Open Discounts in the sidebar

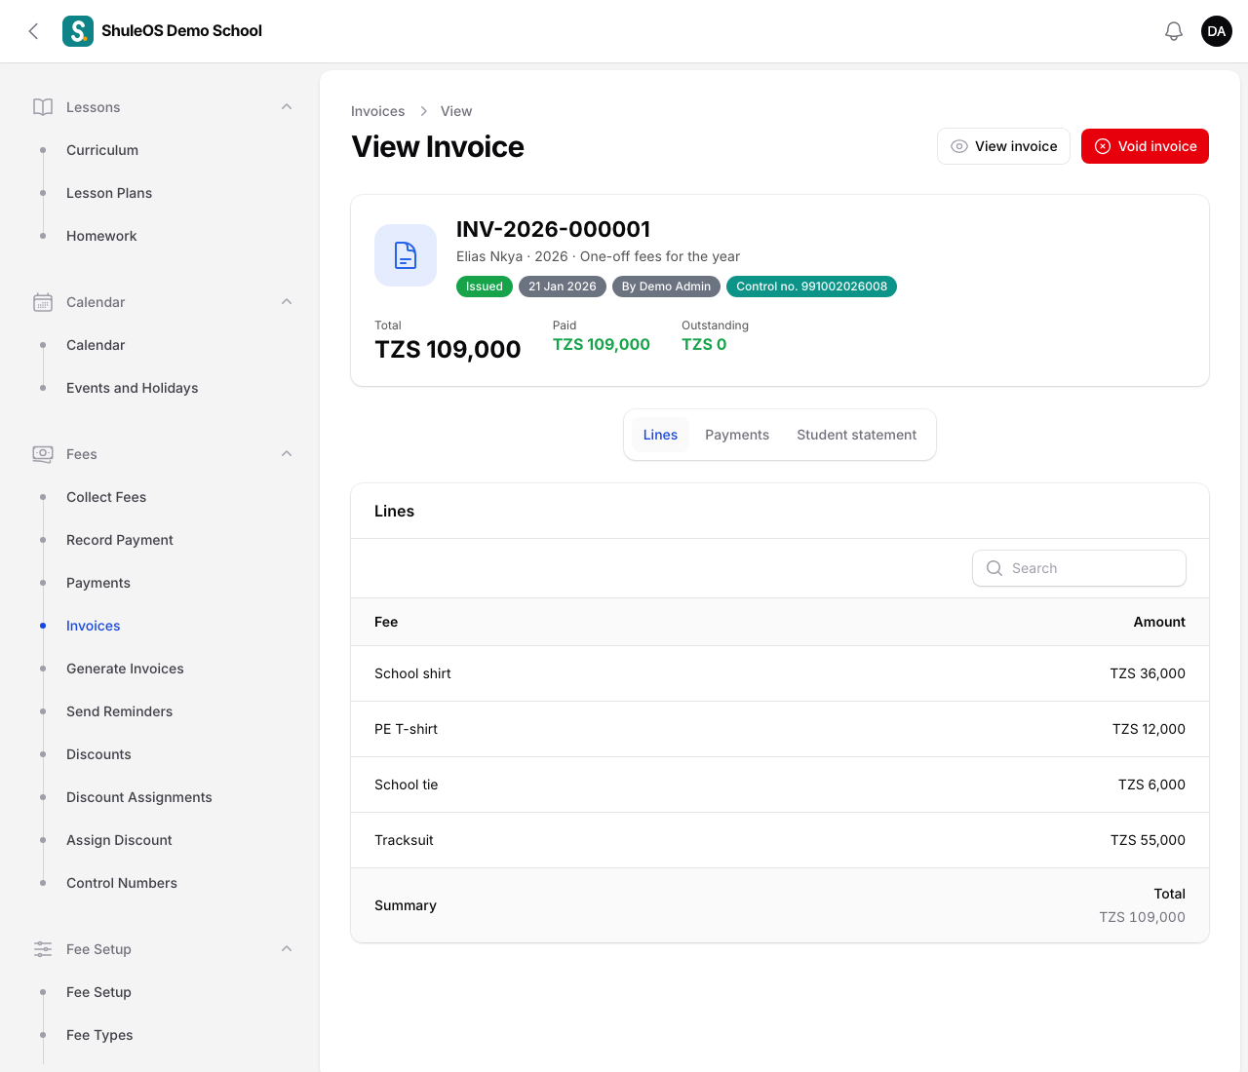pyautogui.click(x=98, y=754)
